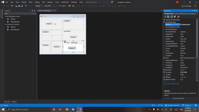Click the Undo arrow in toolbar
This screenshot has height=112, width=199.
26,6
